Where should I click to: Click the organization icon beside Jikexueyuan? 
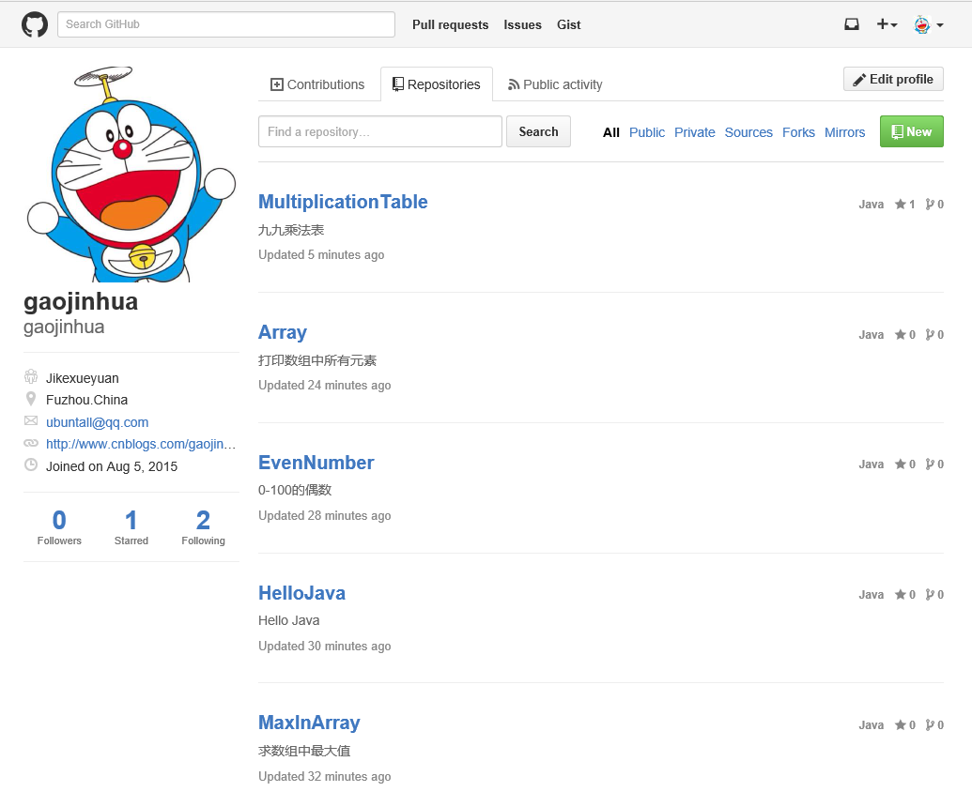(31, 376)
